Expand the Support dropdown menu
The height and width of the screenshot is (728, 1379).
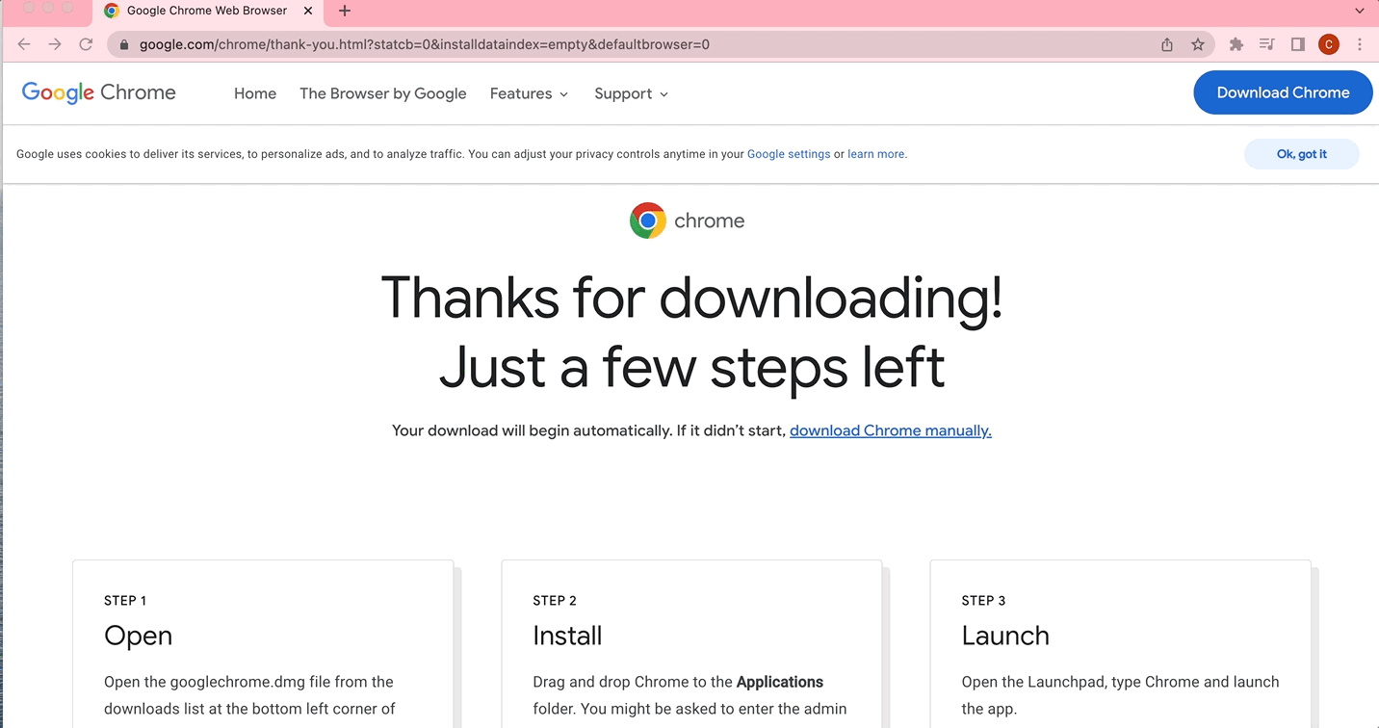click(631, 93)
